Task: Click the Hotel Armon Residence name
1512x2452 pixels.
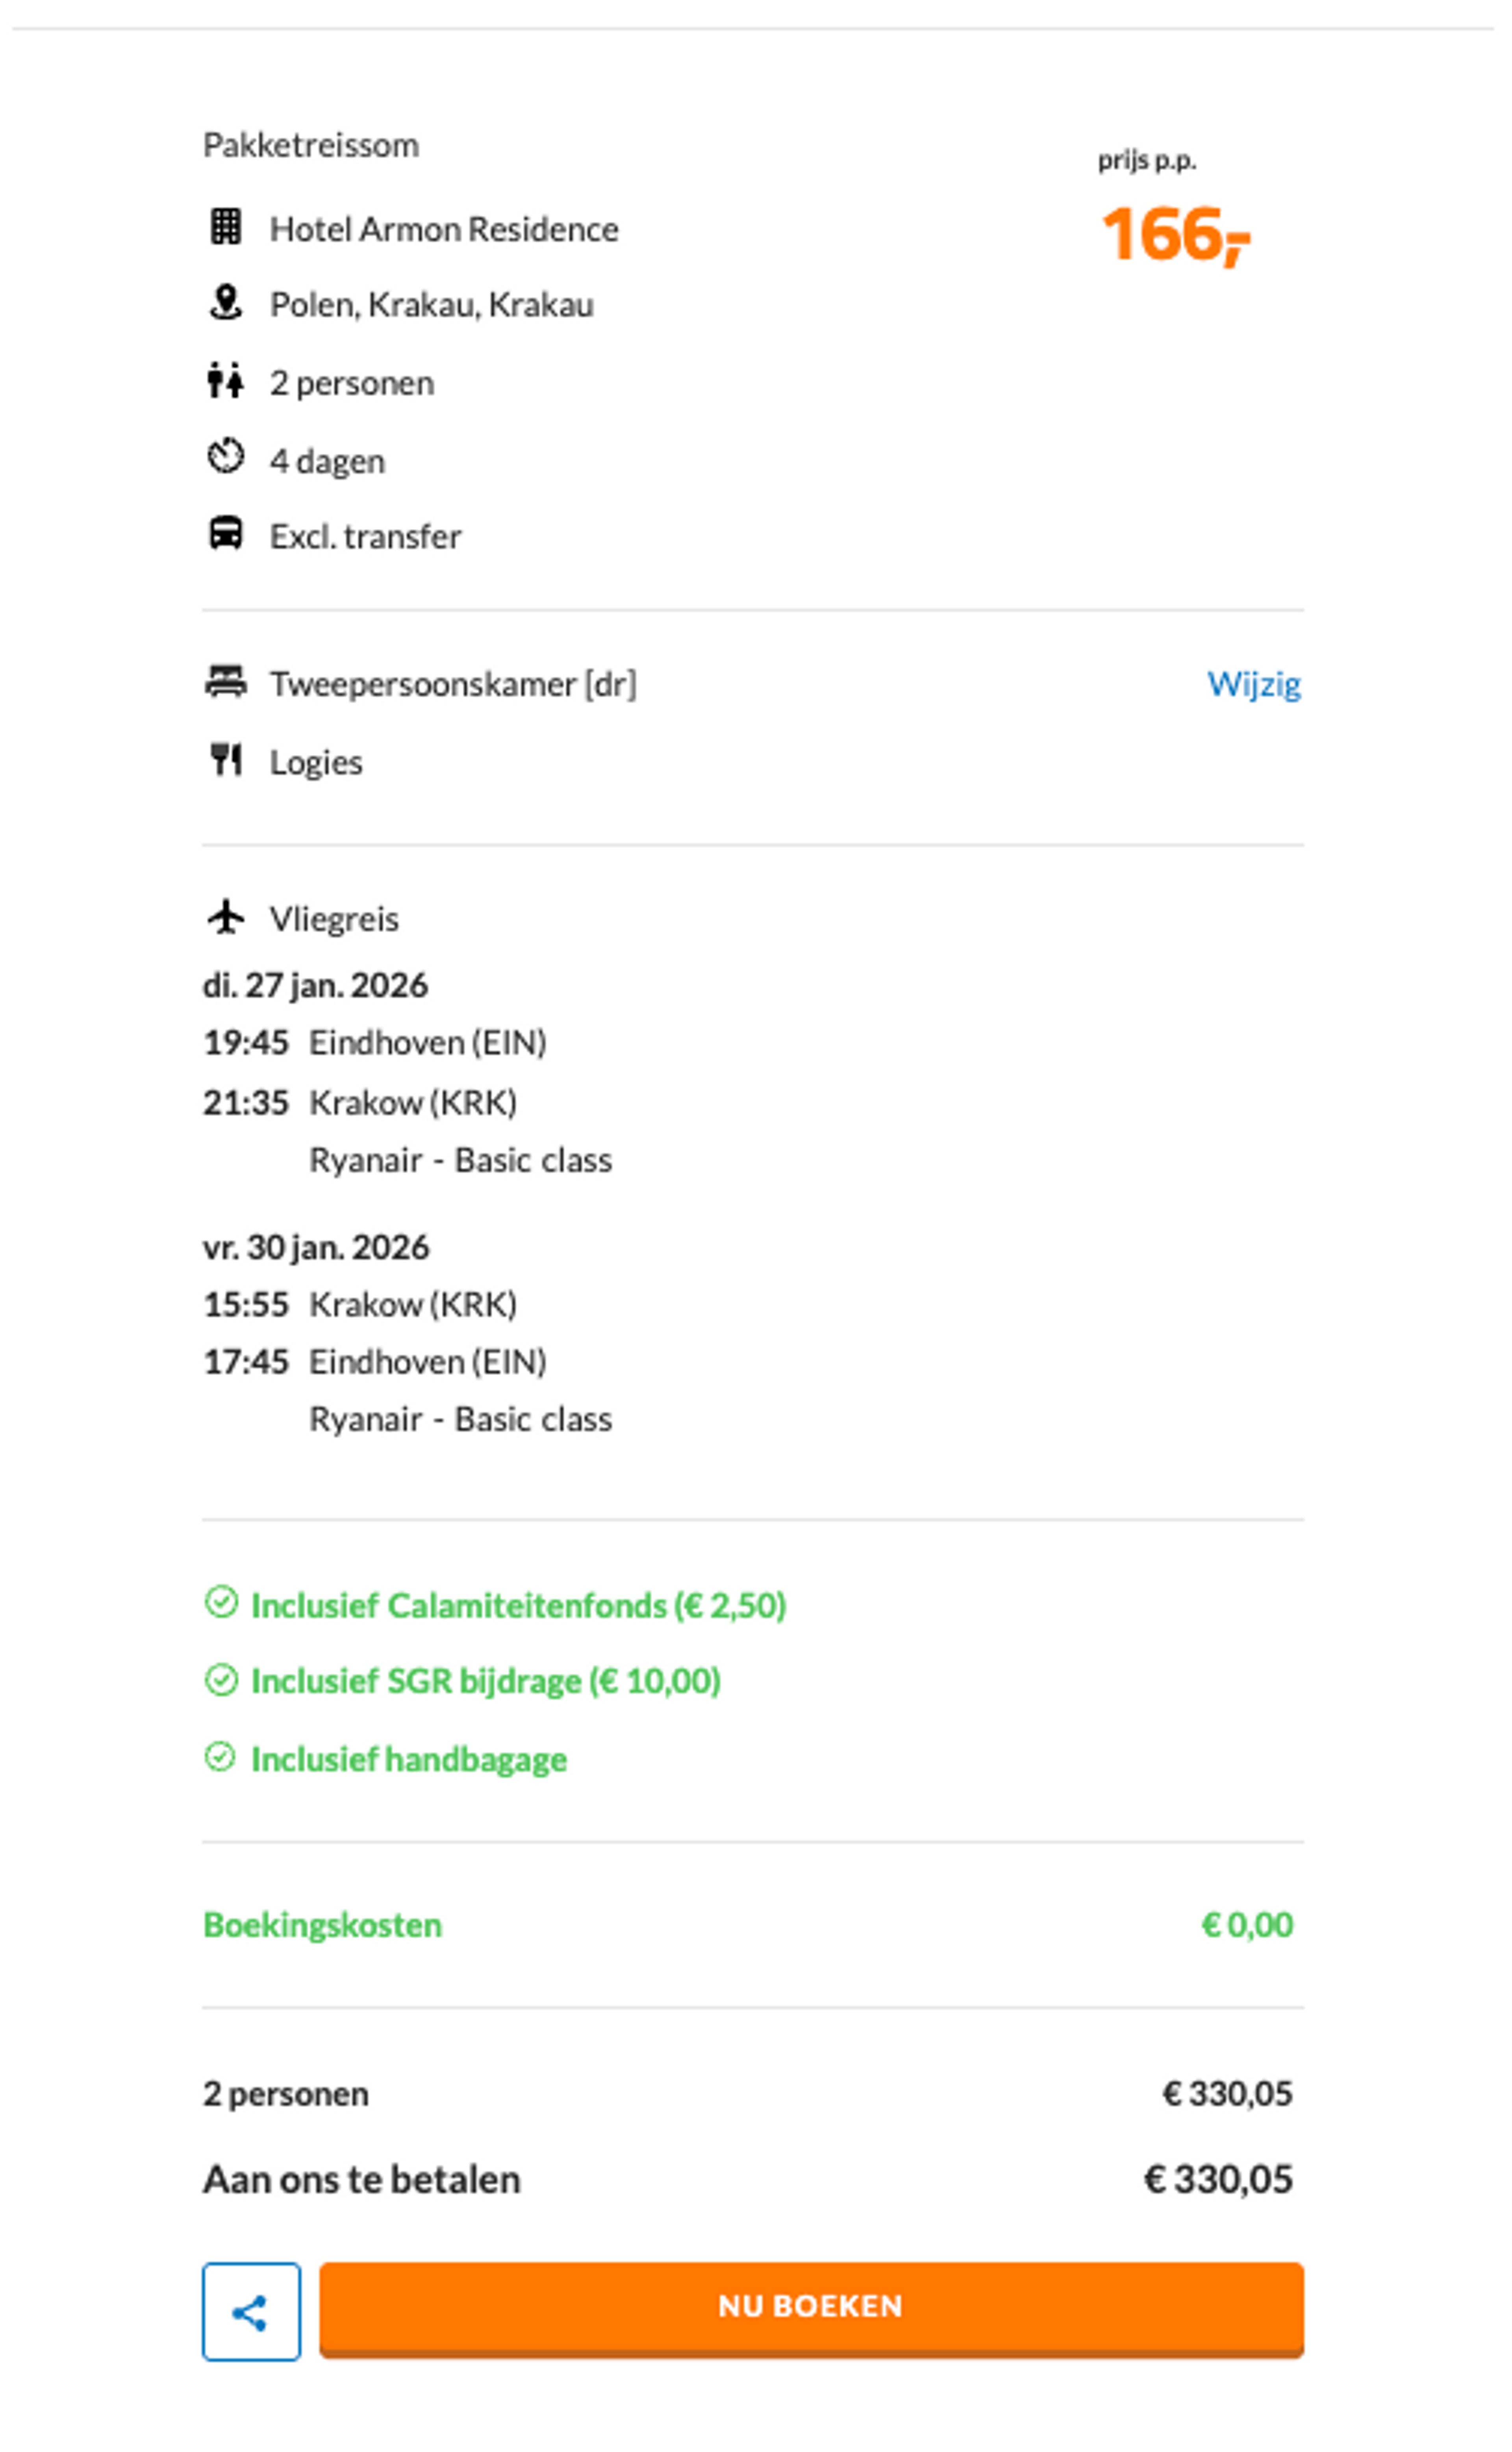Action: point(444,229)
